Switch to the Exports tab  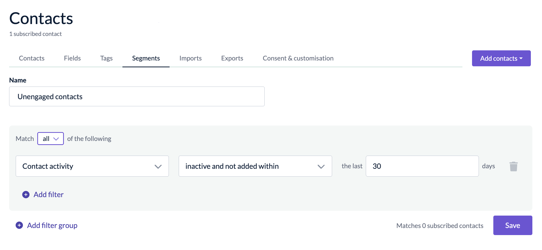232,58
